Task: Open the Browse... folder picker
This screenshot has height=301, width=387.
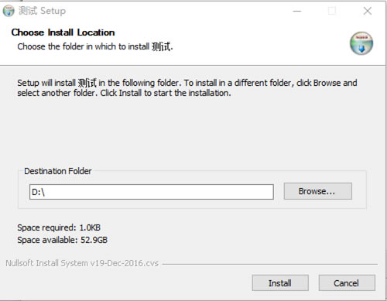Action: click(x=318, y=191)
